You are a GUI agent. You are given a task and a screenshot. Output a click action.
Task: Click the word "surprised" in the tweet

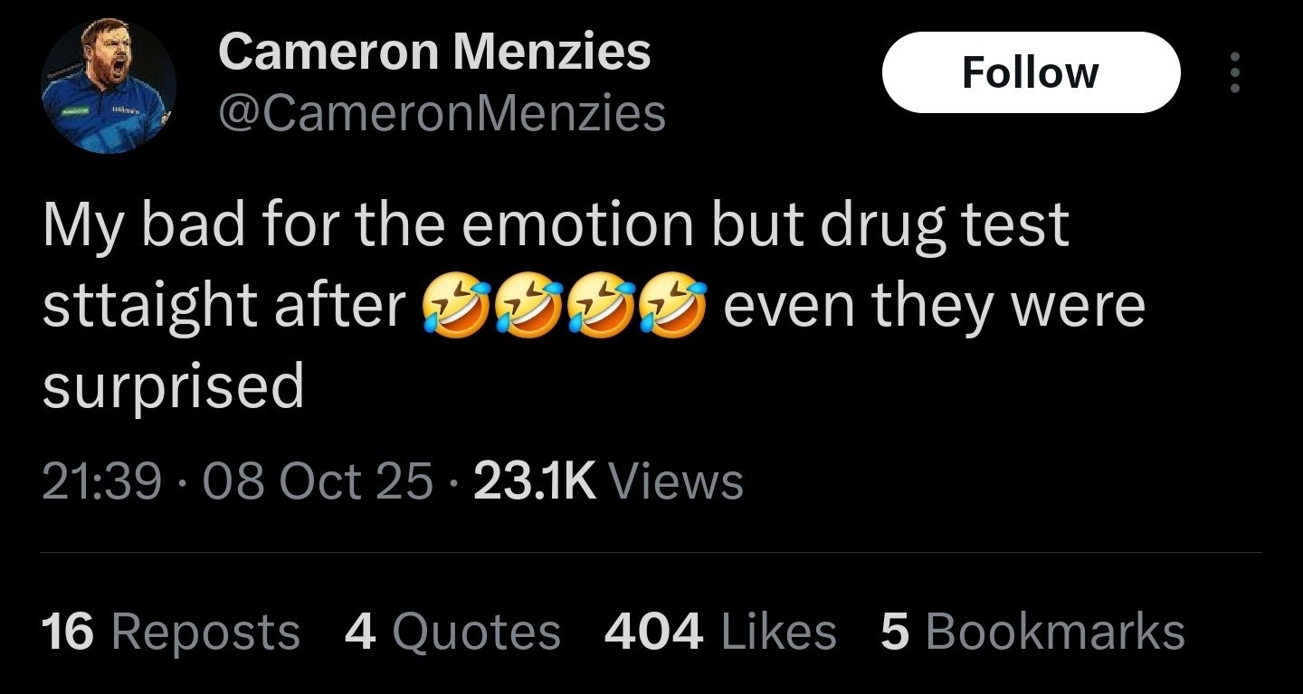pyautogui.click(x=173, y=387)
